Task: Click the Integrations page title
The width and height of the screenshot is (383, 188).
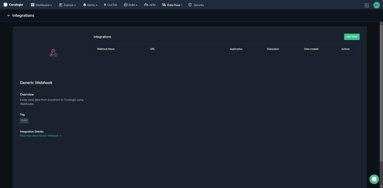Action: click(23, 16)
